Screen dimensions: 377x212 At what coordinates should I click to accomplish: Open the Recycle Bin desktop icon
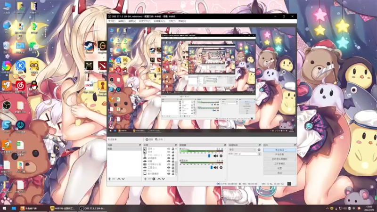coord(7,47)
